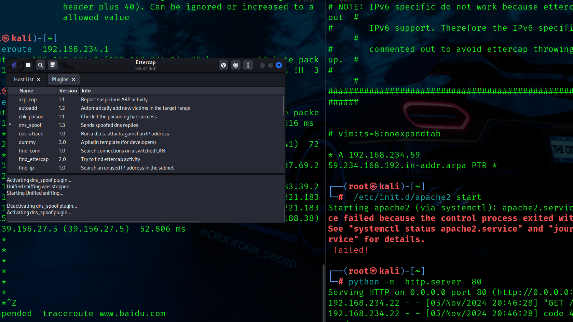Click the asterisk marker beside dns_spoof
The image size is (573, 322).
tap(10, 125)
